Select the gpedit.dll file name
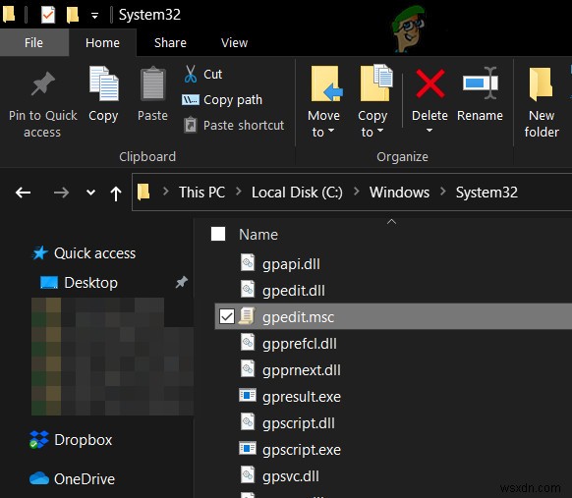Image resolution: width=572 pixels, height=498 pixels. point(294,291)
